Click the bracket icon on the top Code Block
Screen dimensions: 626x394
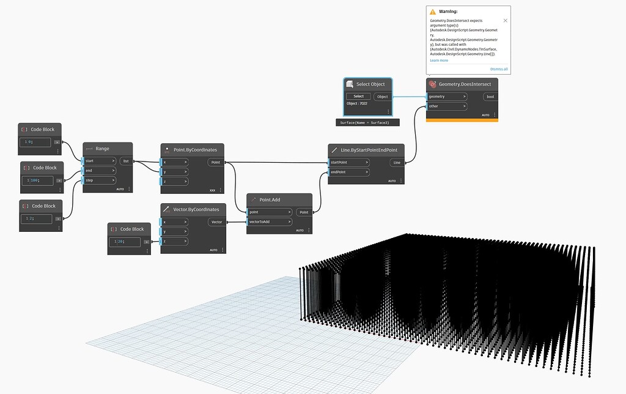point(24,129)
